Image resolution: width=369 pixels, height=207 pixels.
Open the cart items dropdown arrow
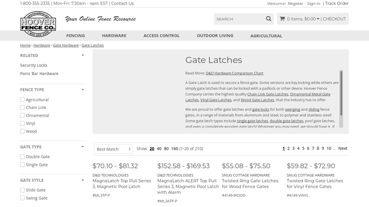318,19
